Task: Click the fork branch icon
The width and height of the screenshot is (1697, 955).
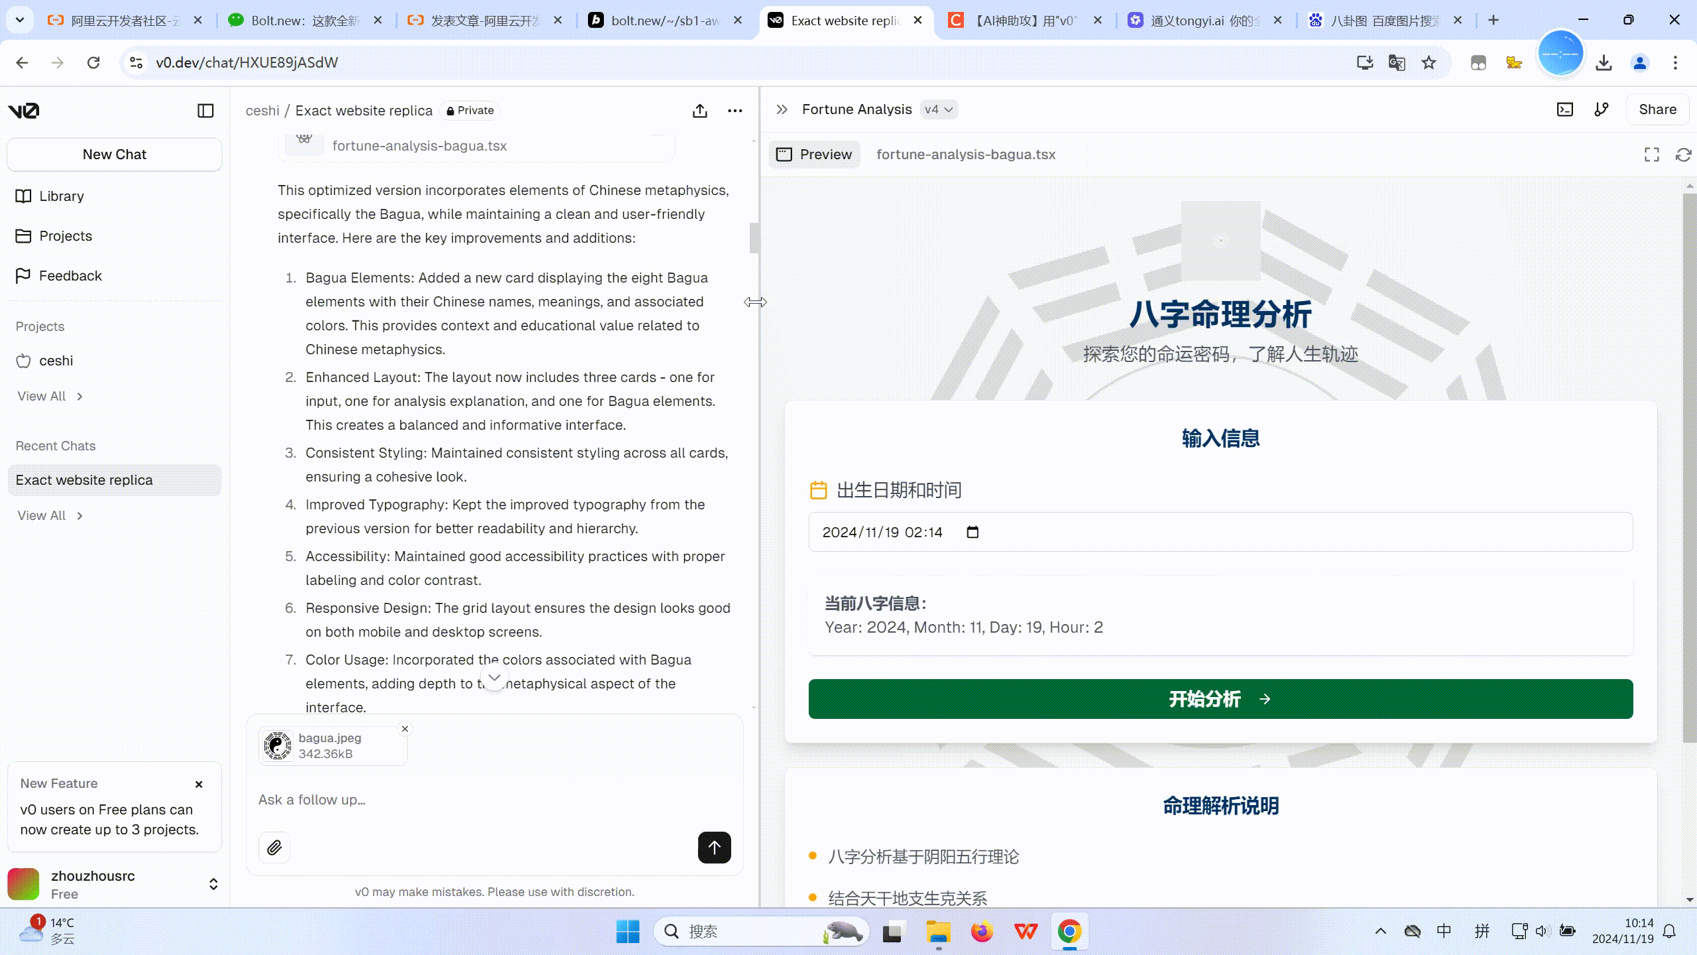Action: click(1602, 109)
